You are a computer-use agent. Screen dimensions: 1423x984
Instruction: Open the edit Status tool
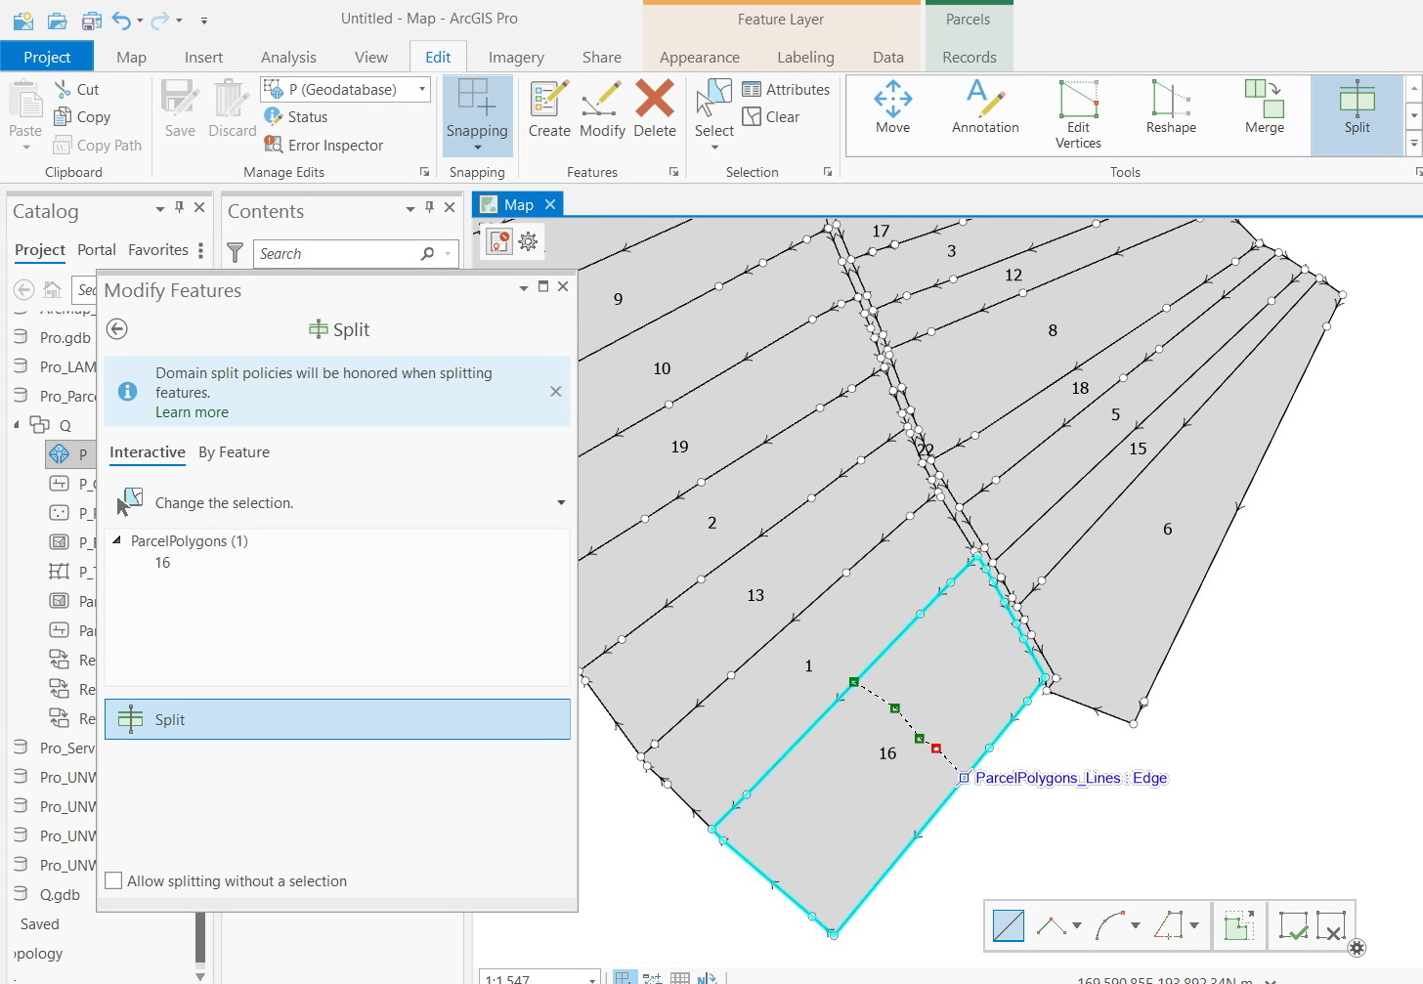[296, 116]
